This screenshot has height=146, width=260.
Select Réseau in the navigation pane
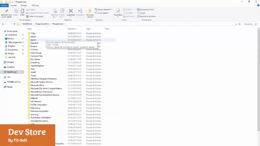pyautogui.click(x=10, y=87)
